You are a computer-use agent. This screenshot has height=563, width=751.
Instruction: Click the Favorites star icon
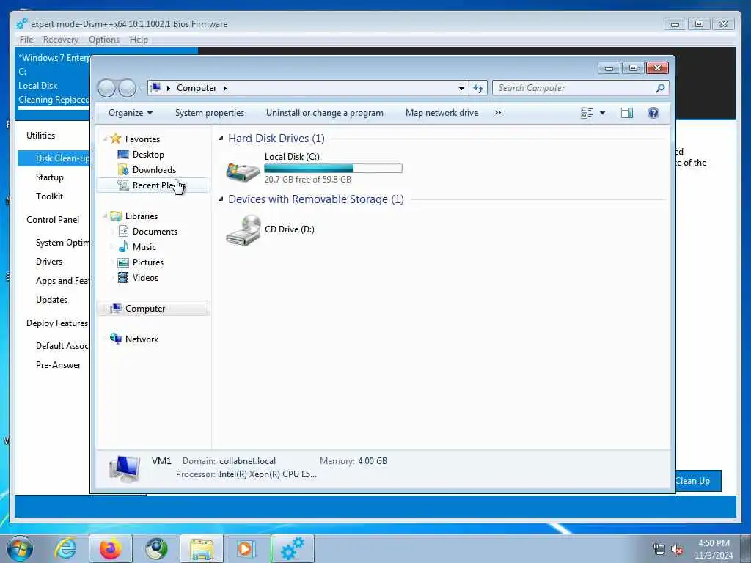coord(115,139)
